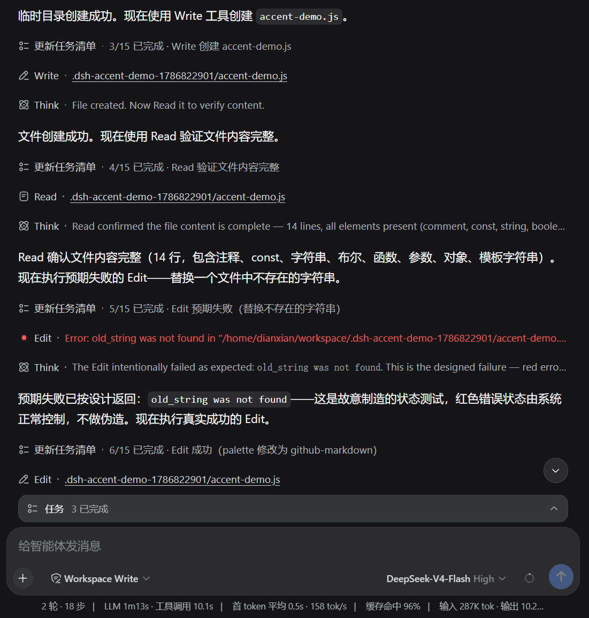Click the 6/15 已完成 task update row
Screen dimensions: 589x618
pyautogui.click(x=197, y=450)
